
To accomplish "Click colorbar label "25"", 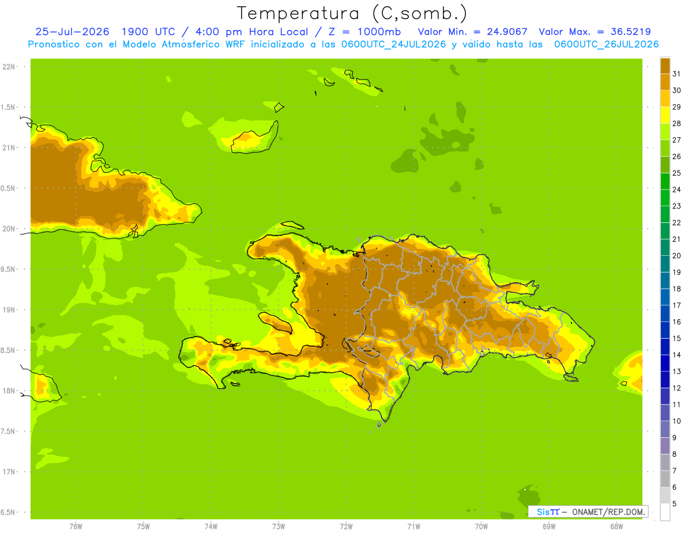I will click(x=676, y=173).
